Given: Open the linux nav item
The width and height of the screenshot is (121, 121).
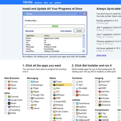Looking at the screenshot, I should tap(46, 3).
